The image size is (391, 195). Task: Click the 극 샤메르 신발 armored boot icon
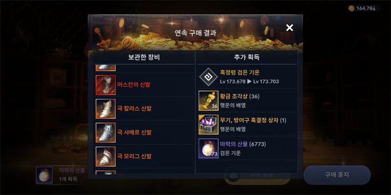click(106, 133)
